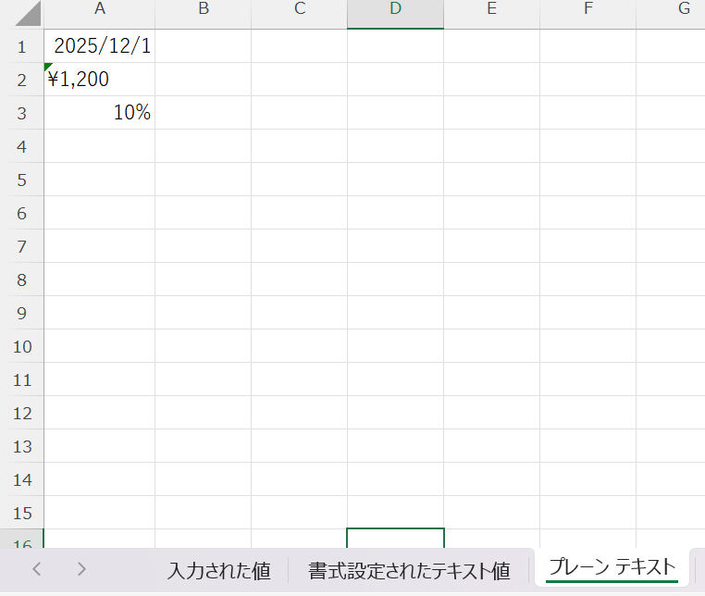Click the previous sheet navigation arrow
This screenshot has width=705, height=596.
pos(37,569)
